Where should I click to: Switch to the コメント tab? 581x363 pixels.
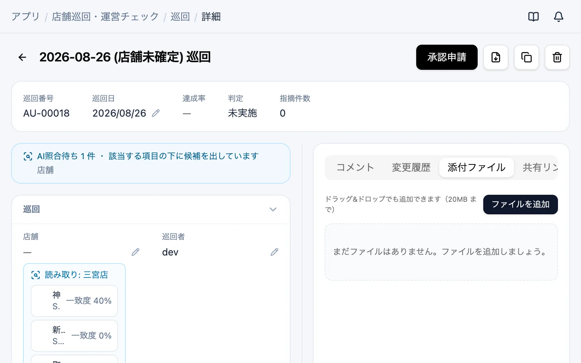[355, 168]
